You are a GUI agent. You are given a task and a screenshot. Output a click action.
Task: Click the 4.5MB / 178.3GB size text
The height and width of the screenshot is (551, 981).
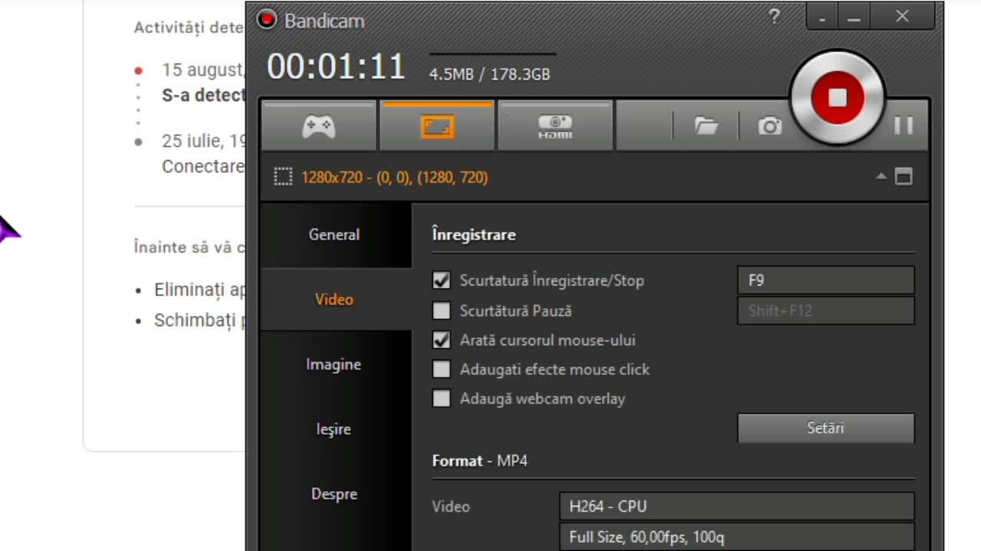(x=490, y=75)
